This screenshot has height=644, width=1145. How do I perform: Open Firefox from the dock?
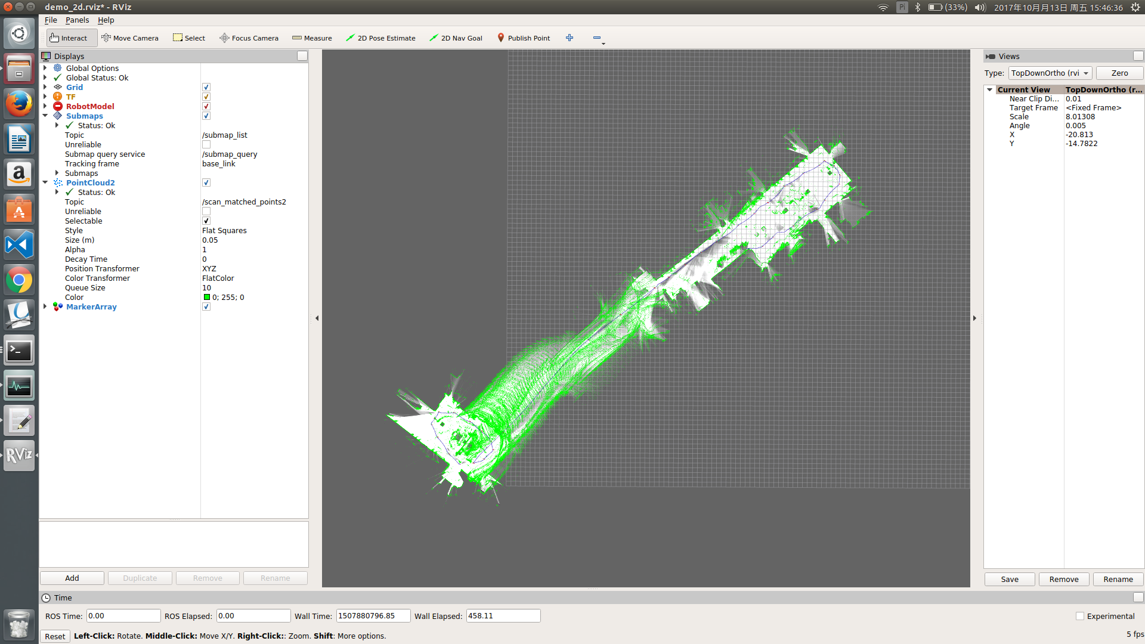tap(19, 104)
